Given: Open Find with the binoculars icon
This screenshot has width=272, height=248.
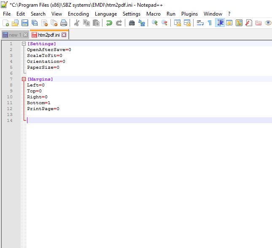Looking at the screenshot, I should pyautogui.click(x=132, y=23).
